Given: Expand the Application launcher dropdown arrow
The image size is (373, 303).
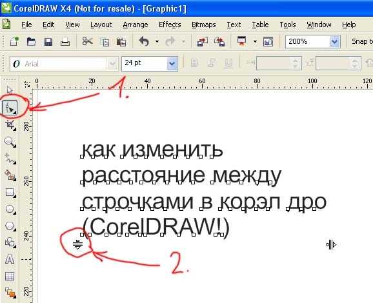Looking at the screenshot, I should click(255, 42).
